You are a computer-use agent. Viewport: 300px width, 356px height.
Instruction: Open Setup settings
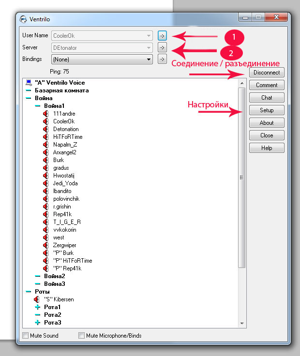[x=267, y=110]
